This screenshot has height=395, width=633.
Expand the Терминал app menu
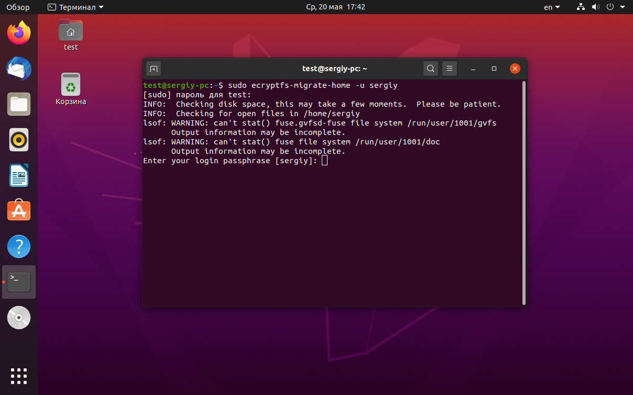point(75,7)
